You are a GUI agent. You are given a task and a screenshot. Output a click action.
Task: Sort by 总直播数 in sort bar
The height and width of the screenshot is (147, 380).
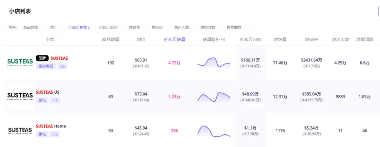click(234, 27)
